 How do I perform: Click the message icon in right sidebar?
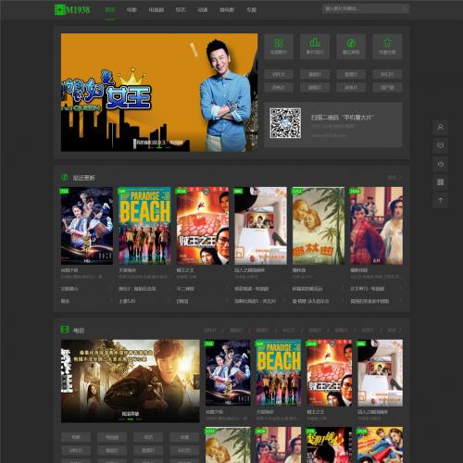(441, 145)
